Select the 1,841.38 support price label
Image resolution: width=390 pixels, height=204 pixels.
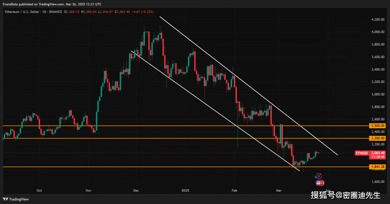[378, 167]
